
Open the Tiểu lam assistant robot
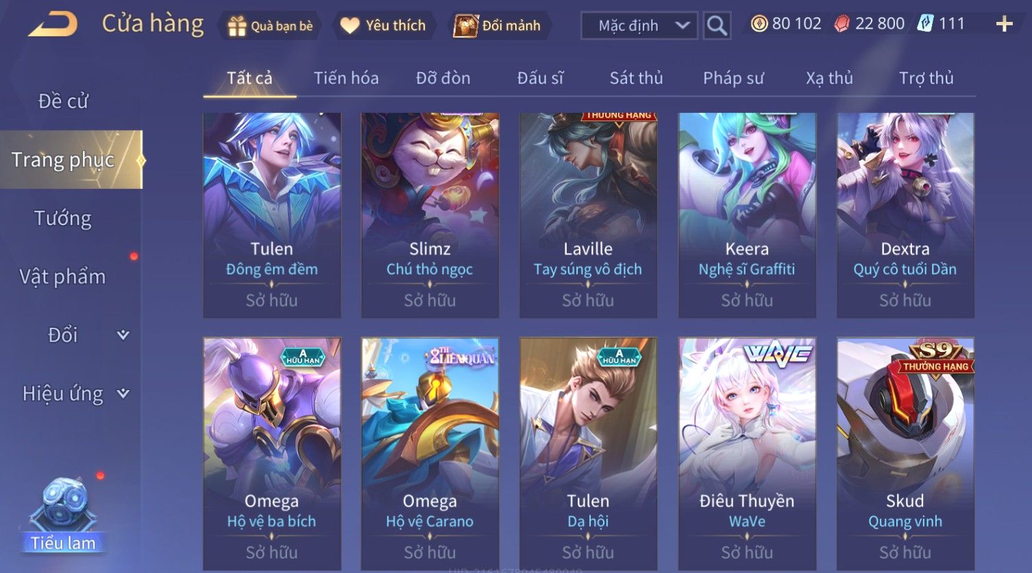click(x=63, y=515)
